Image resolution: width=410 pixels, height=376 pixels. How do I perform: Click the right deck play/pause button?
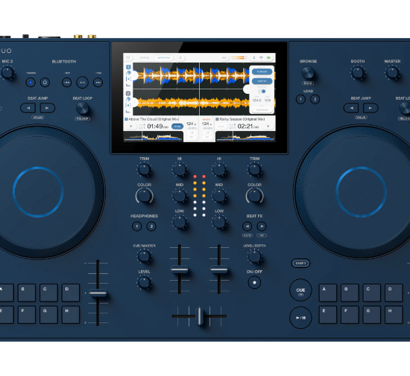300,317
